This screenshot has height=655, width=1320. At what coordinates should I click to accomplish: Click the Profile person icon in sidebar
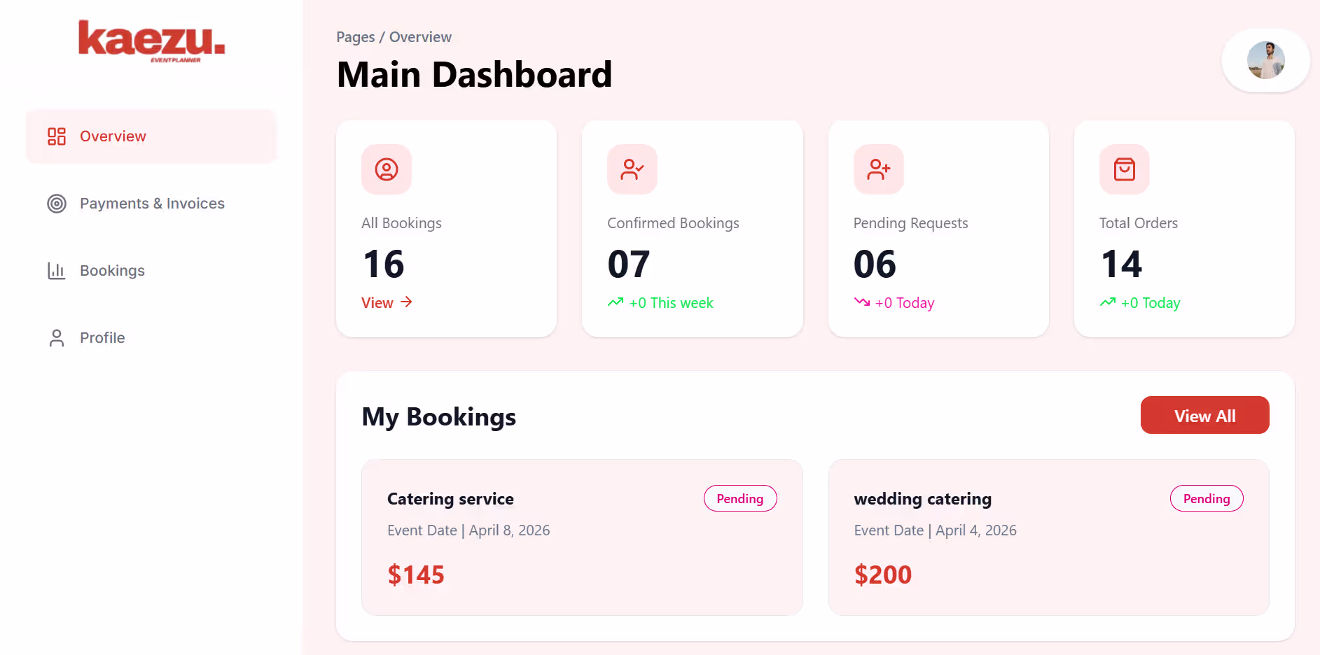point(57,338)
